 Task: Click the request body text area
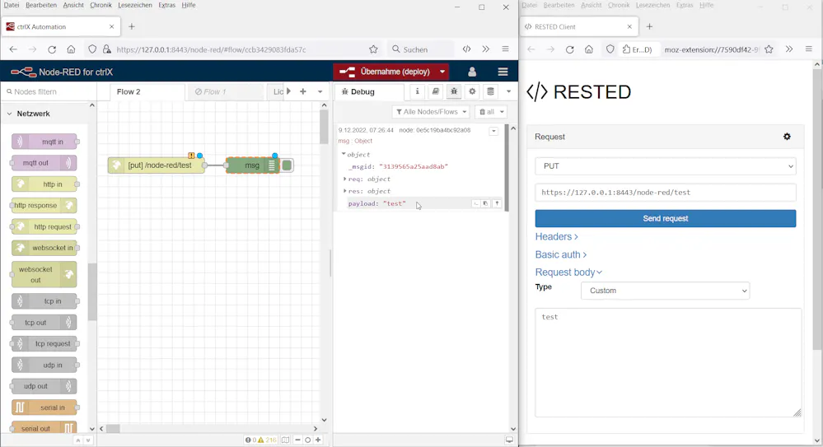[668, 362]
